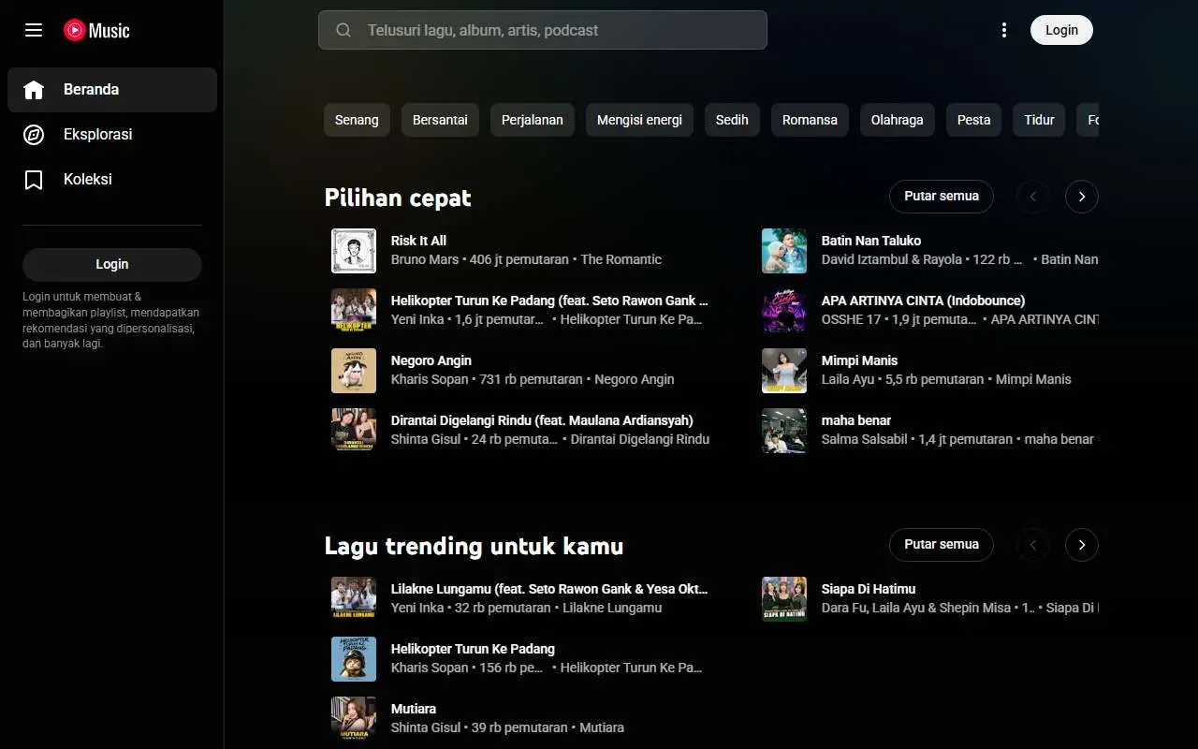Open The Romantic album link
This screenshot has width=1198, height=749.
(x=621, y=259)
